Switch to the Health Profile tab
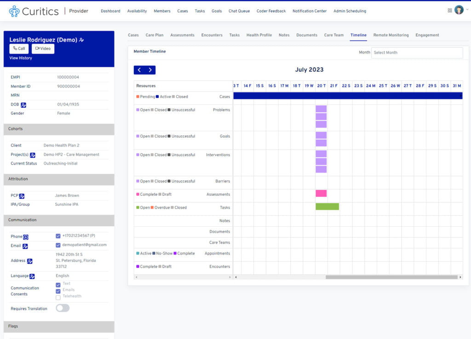Image resolution: width=471 pixels, height=339 pixels. (259, 35)
